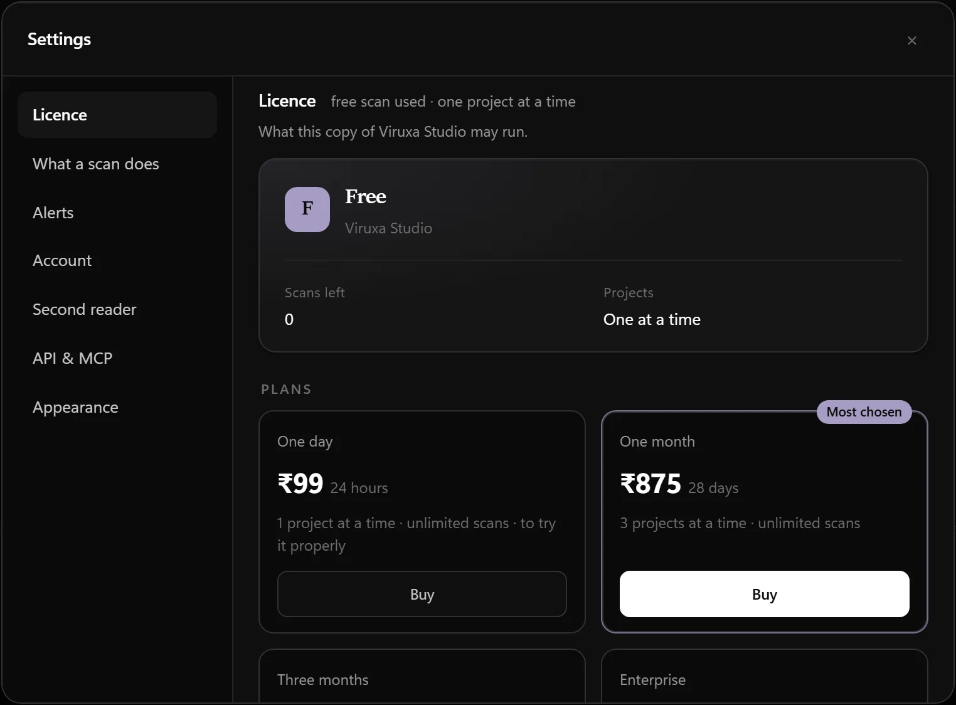Click the 'One month' plan title
Screen dimensions: 956x705
pyautogui.click(x=657, y=441)
